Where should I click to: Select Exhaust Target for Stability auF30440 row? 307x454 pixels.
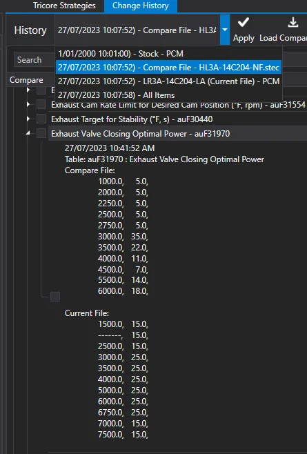pos(177,119)
